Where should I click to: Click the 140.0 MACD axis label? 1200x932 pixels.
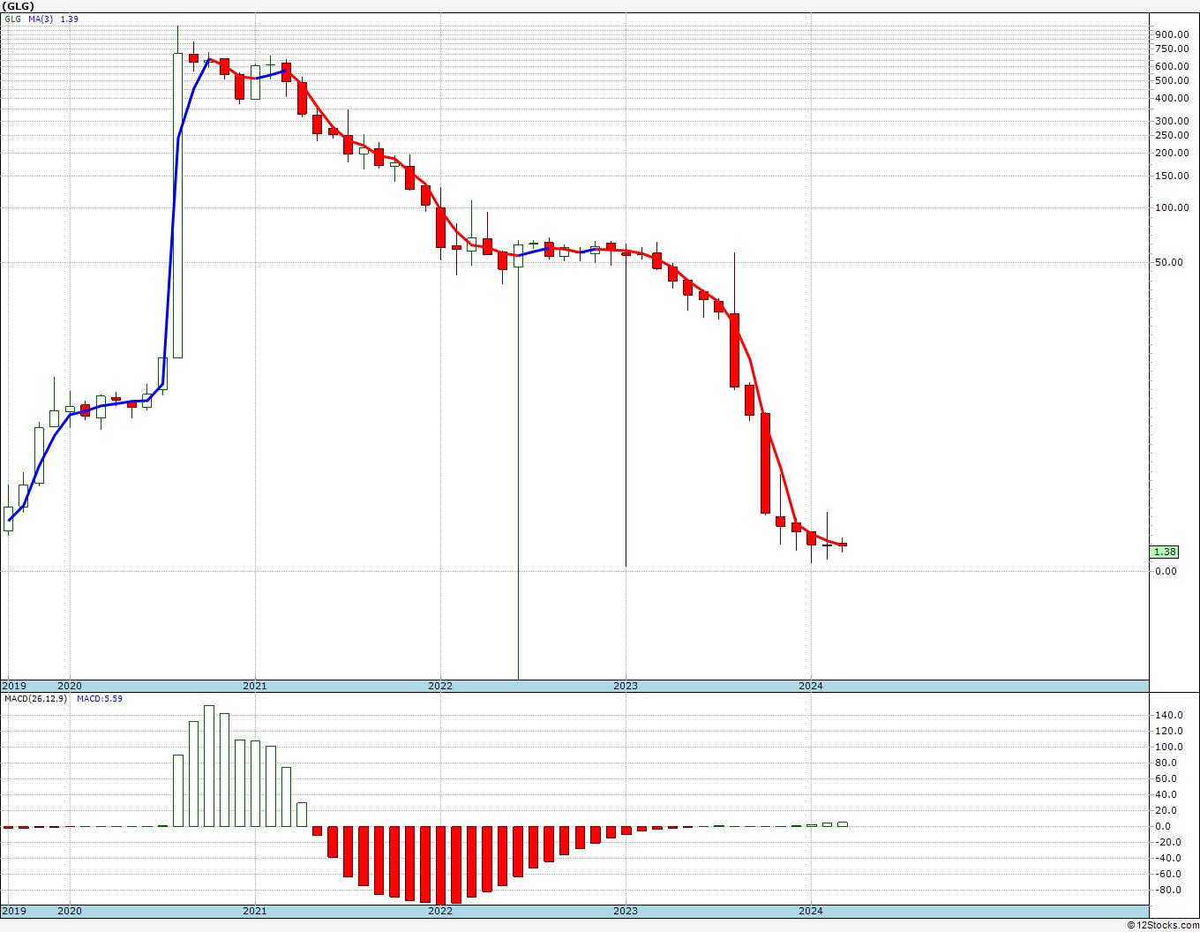(1169, 715)
